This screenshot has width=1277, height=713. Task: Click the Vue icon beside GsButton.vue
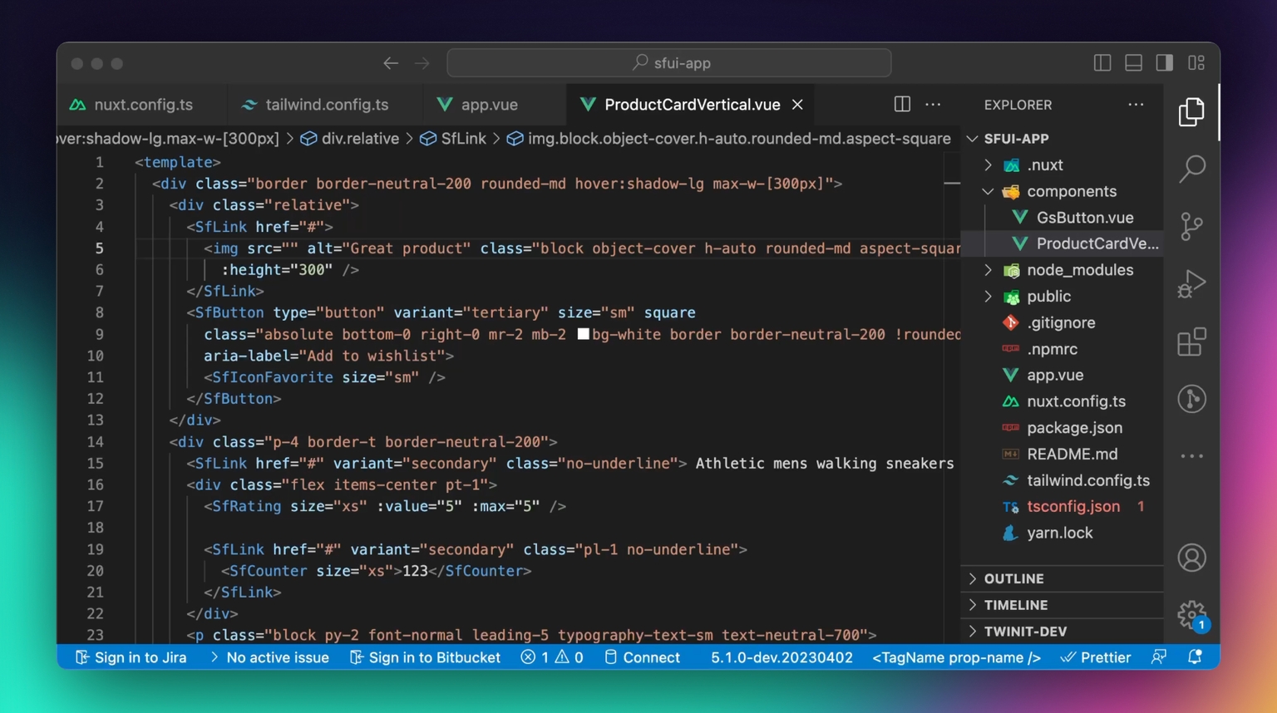pos(1019,218)
